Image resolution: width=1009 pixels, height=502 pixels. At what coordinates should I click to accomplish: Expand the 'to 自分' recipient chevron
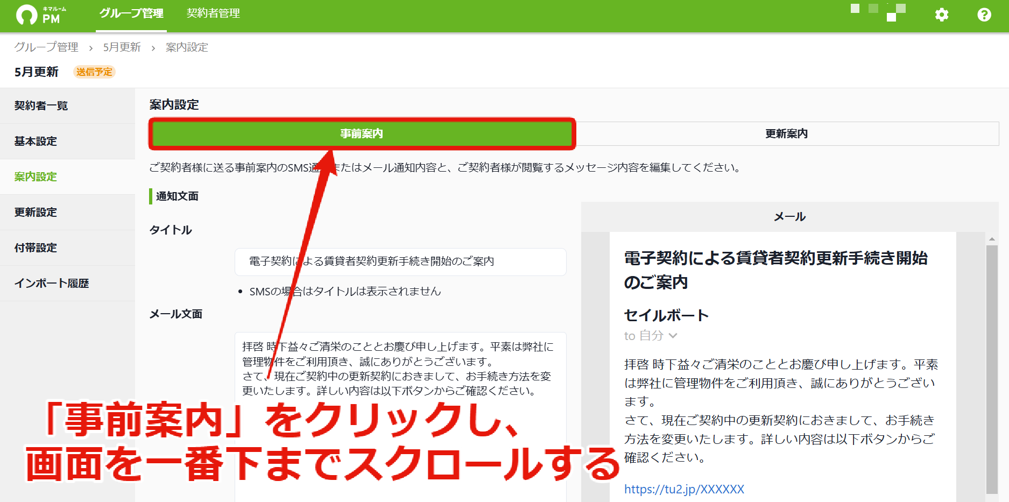click(673, 336)
